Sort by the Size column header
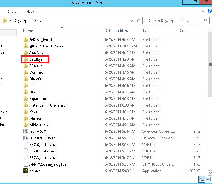 190,31
